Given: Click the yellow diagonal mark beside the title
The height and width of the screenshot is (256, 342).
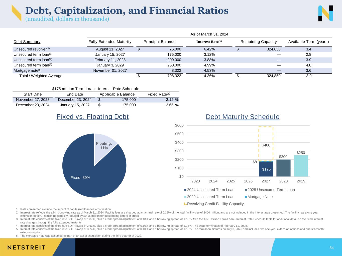Looking at the screenshot, I should click(17, 13).
